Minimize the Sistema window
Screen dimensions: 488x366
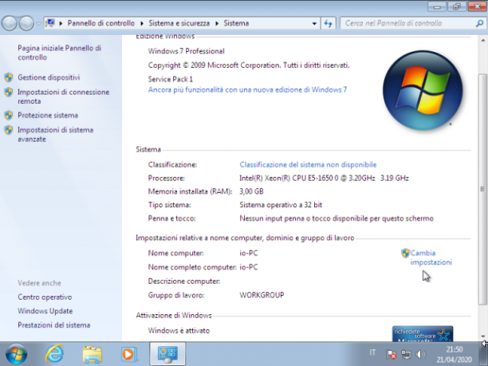coord(437,6)
